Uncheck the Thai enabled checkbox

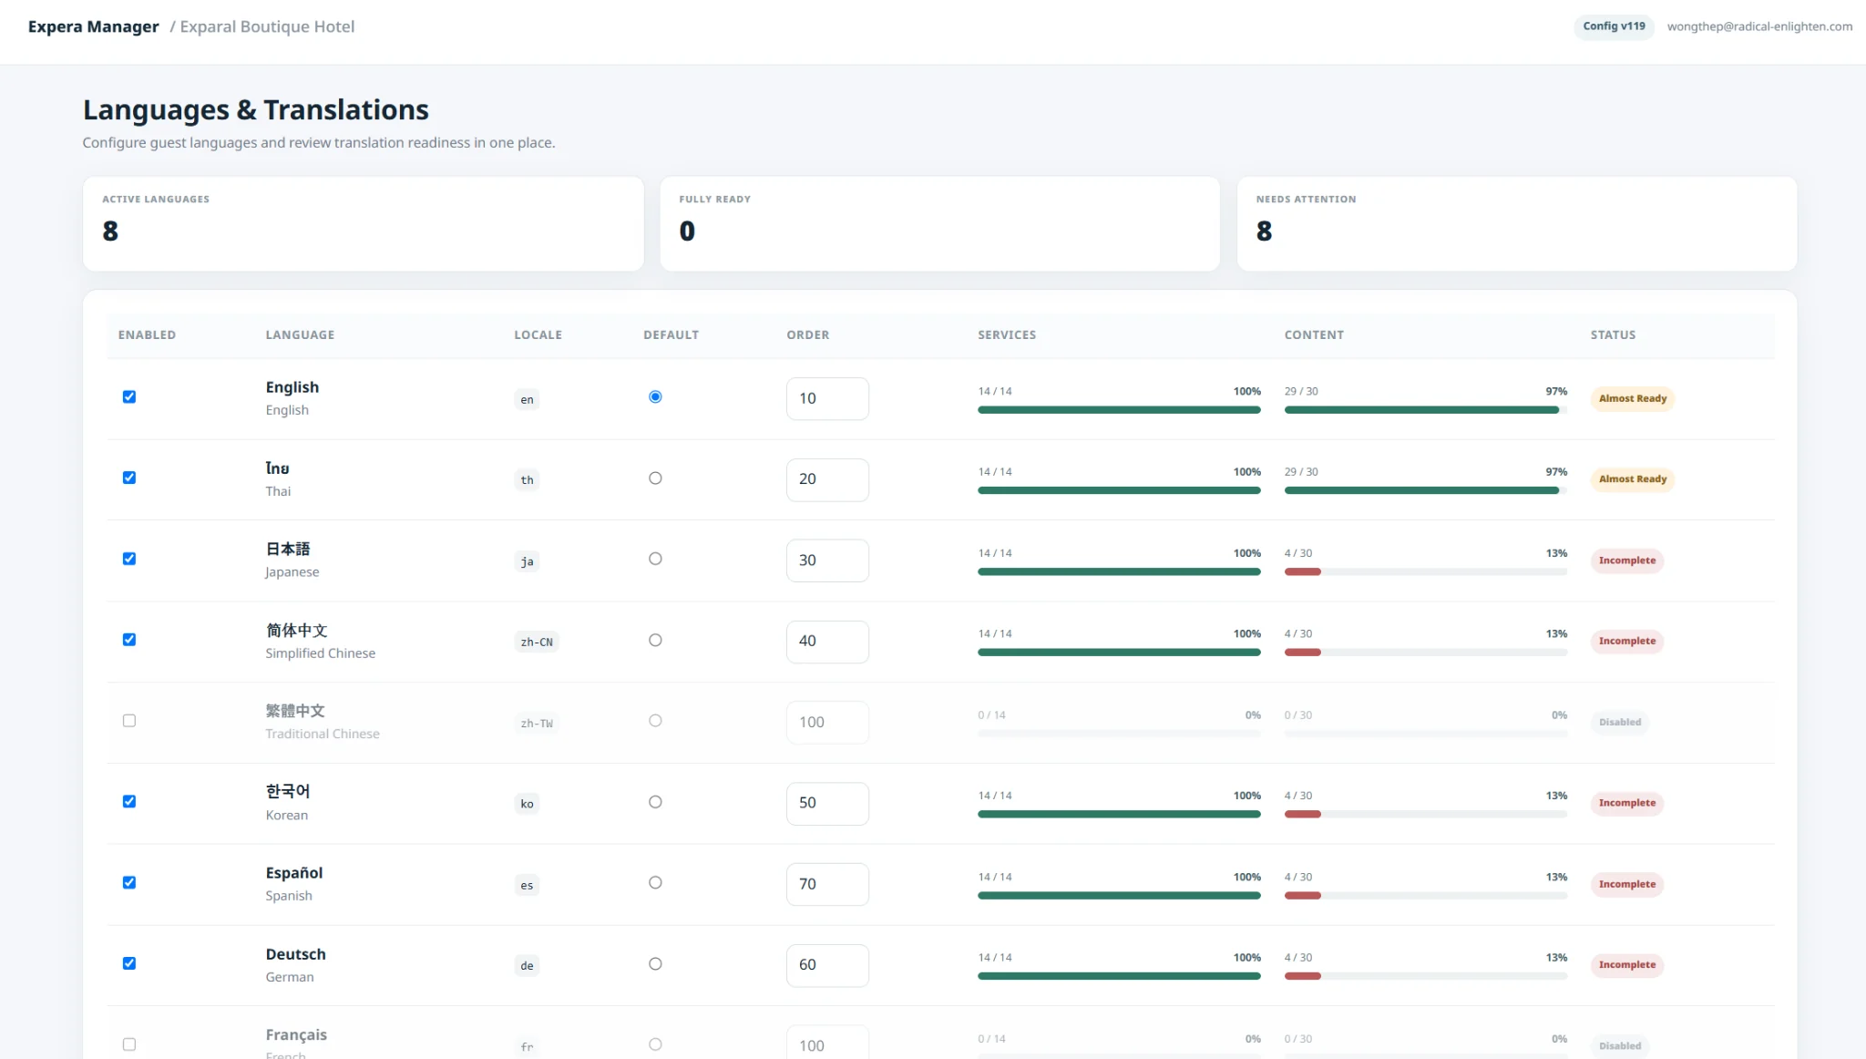129,478
